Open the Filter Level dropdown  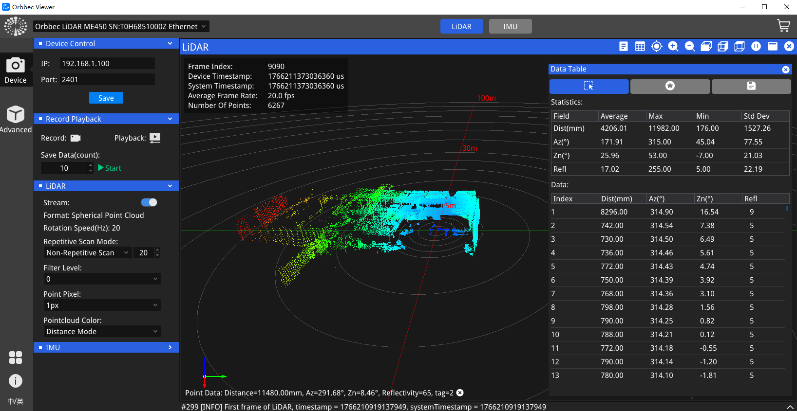click(102, 279)
